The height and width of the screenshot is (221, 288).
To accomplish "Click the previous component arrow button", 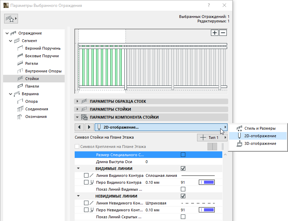I will pyautogui.click(x=79, y=127).
